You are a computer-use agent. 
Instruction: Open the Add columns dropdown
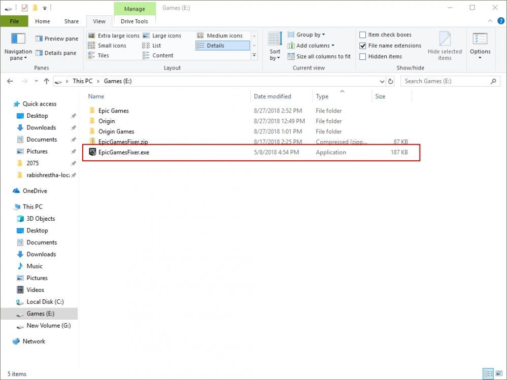(x=311, y=46)
